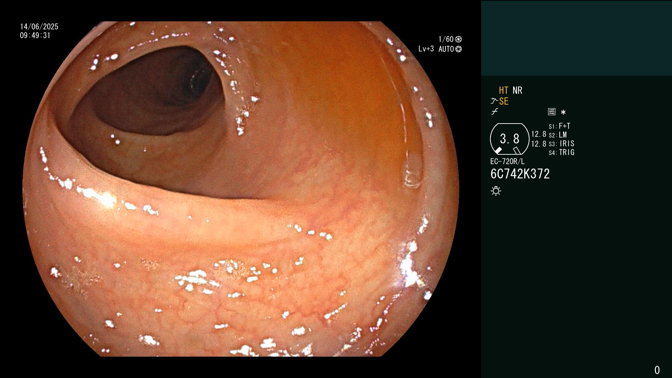Click the time 09:49:31

coord(35,35)
